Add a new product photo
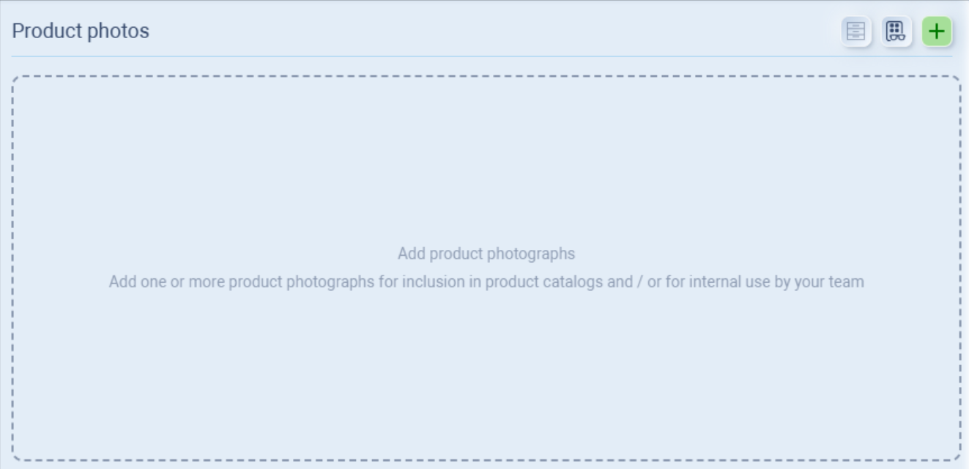969x469 pixels. 937,32
